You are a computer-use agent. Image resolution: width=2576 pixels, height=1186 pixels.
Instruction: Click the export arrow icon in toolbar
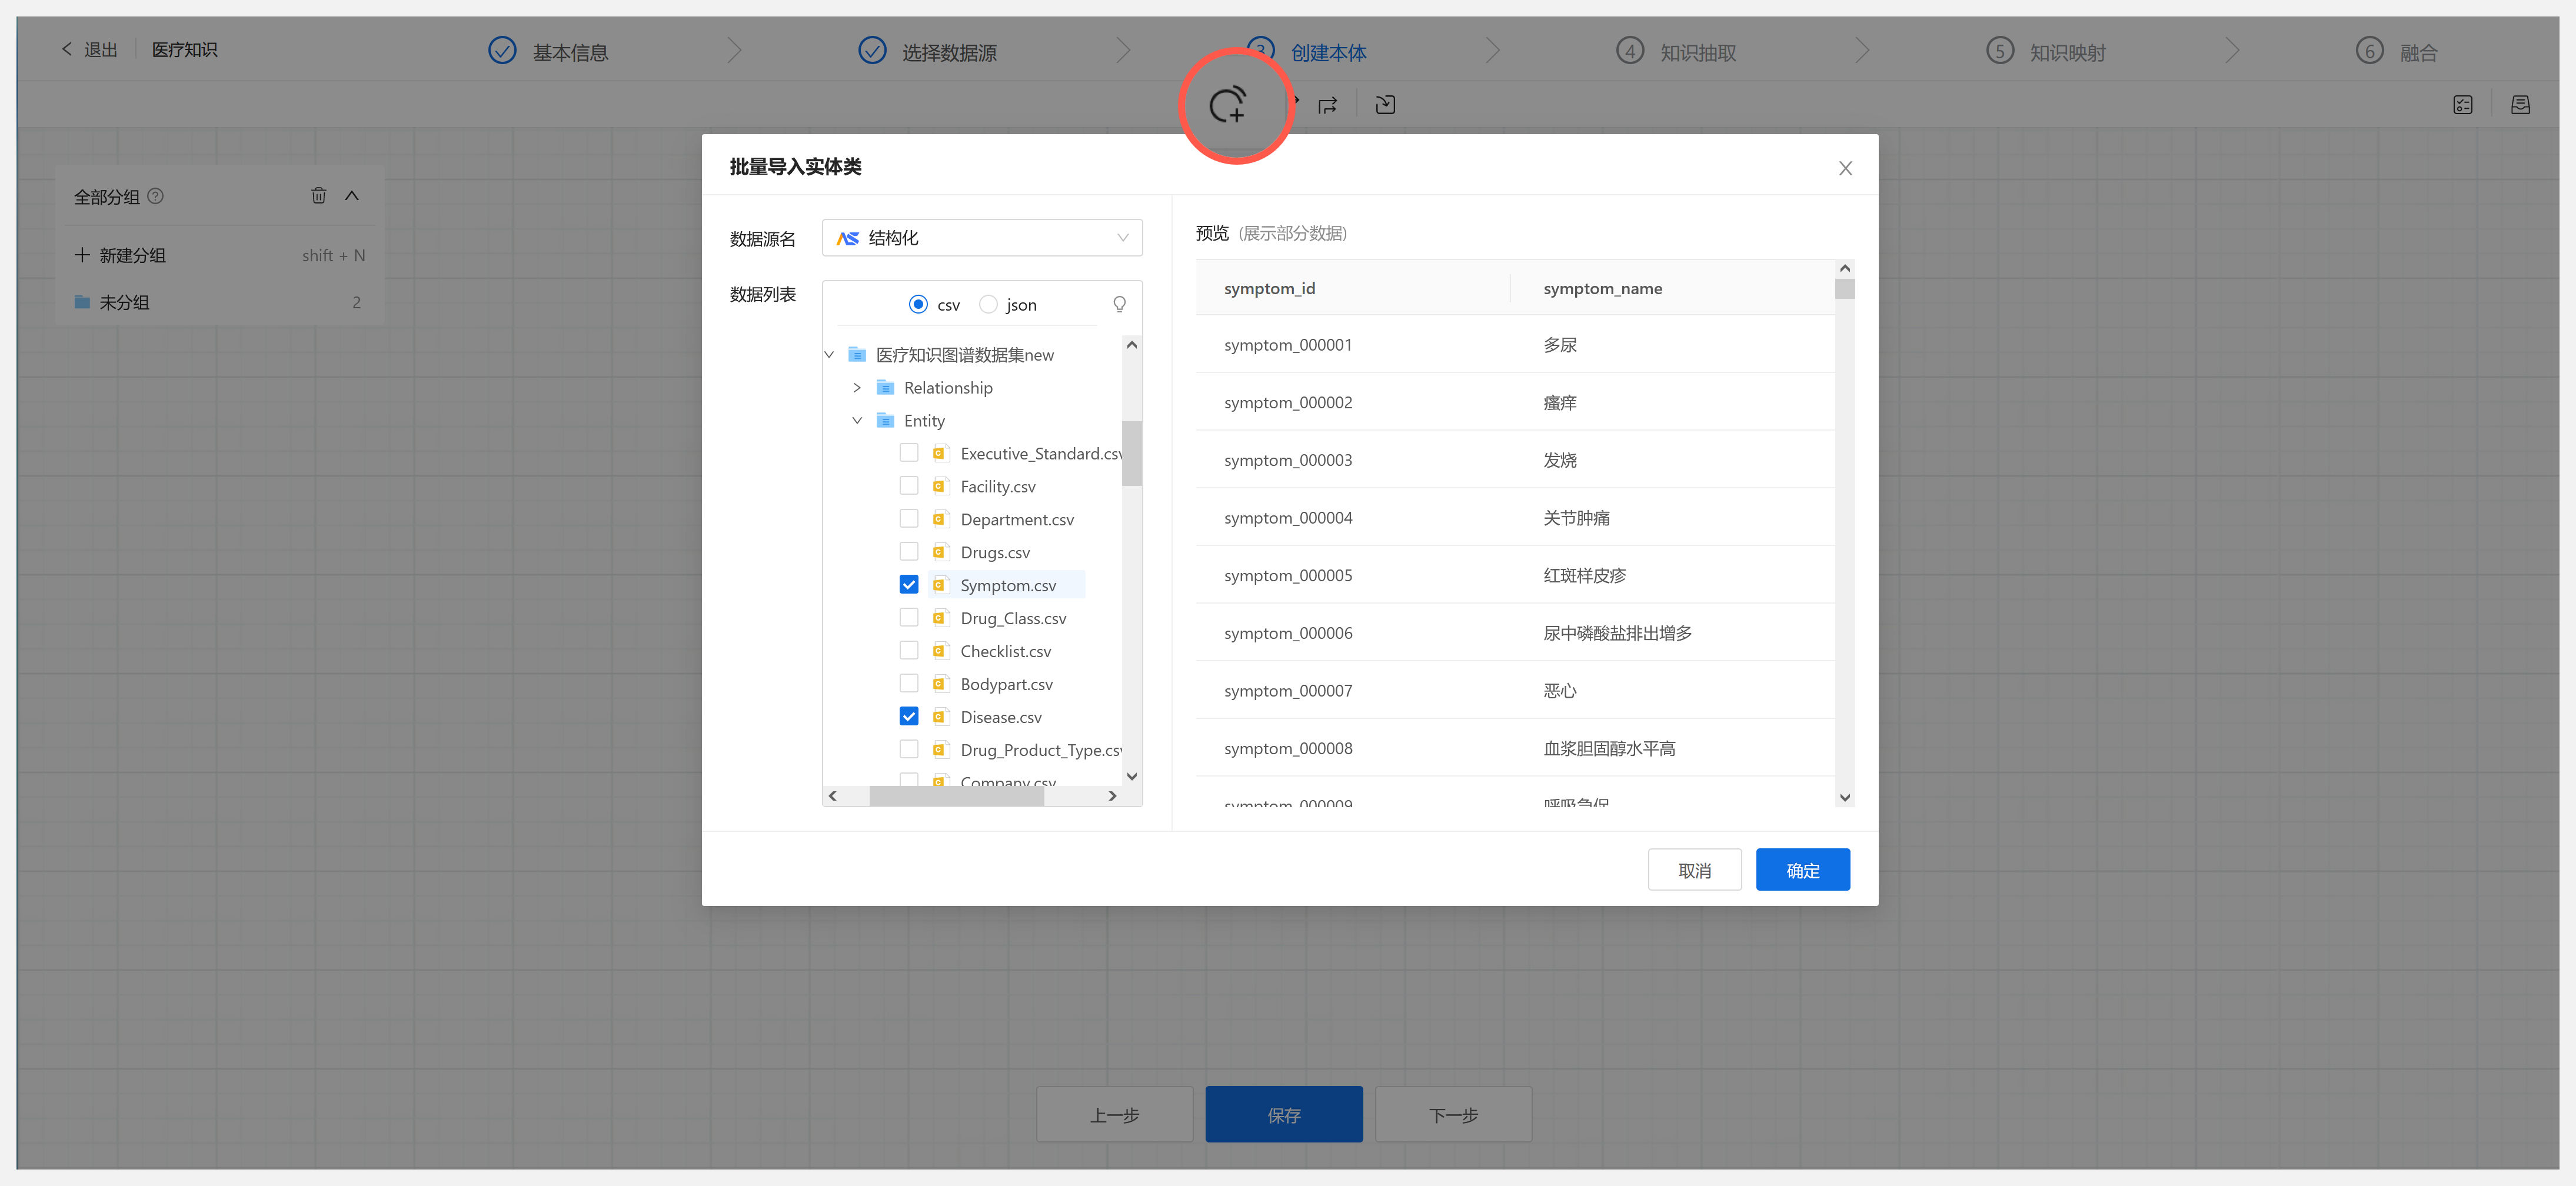point(1327,105)
